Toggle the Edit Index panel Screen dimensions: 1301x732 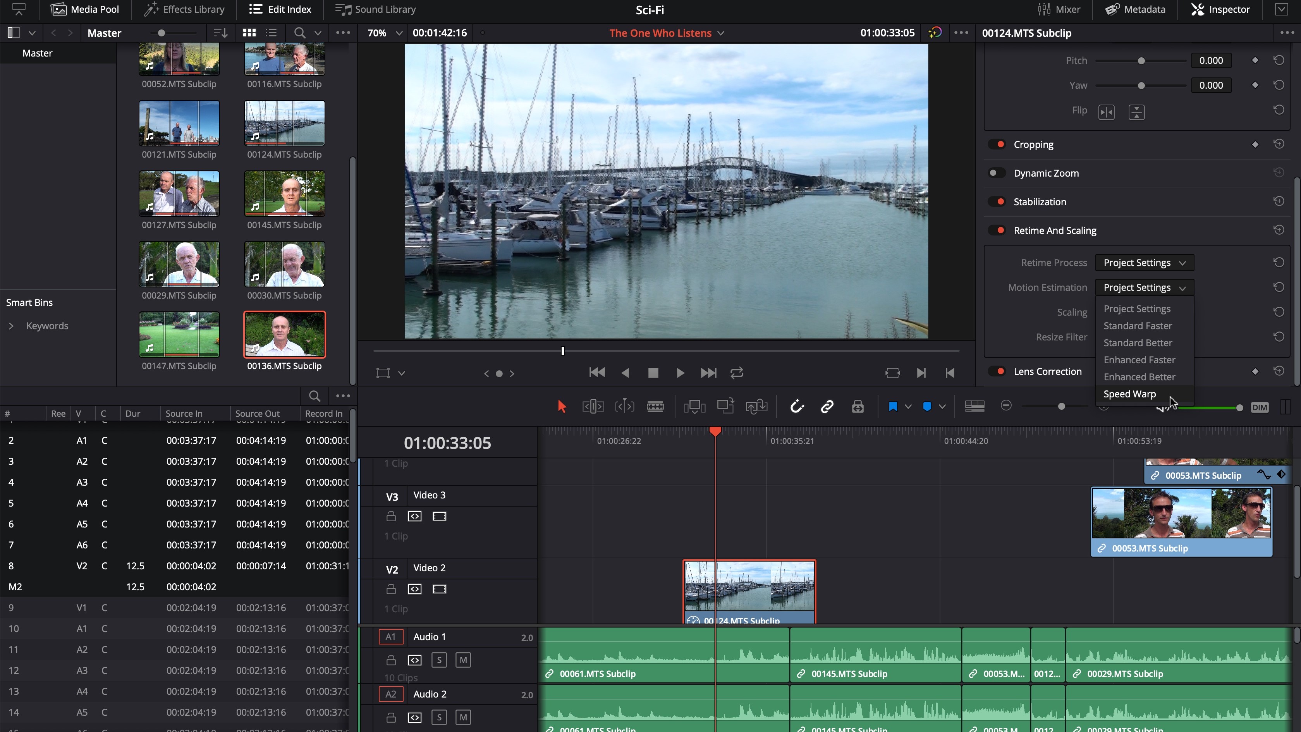pos(280,9)
